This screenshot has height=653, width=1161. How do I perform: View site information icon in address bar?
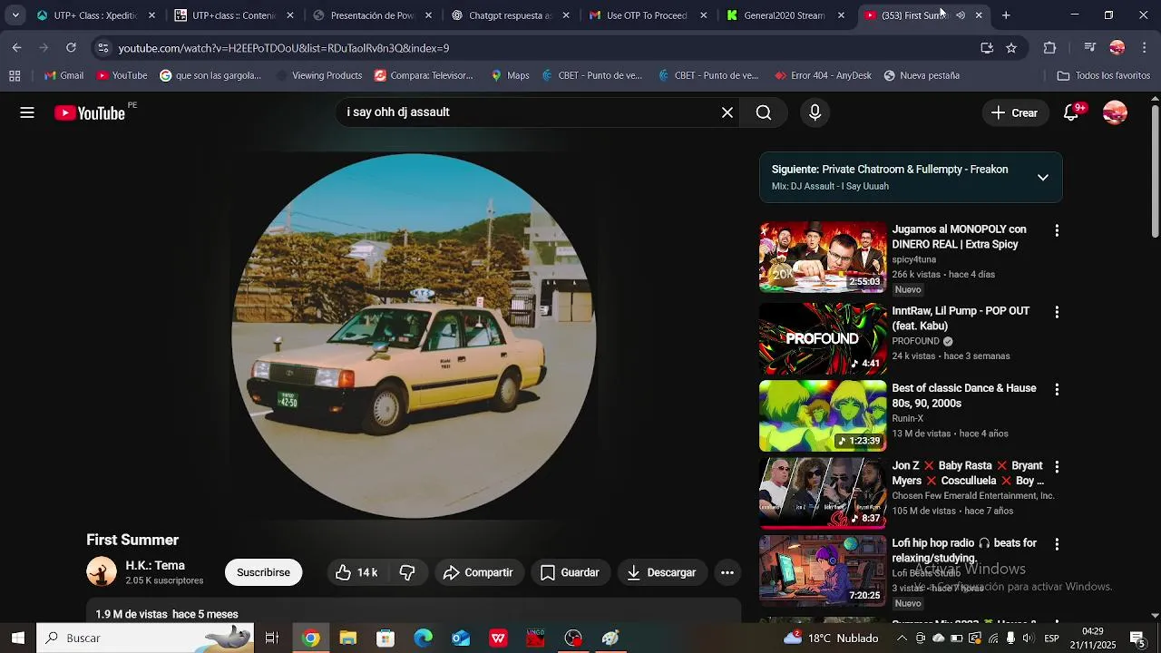[x=102, y=48]
